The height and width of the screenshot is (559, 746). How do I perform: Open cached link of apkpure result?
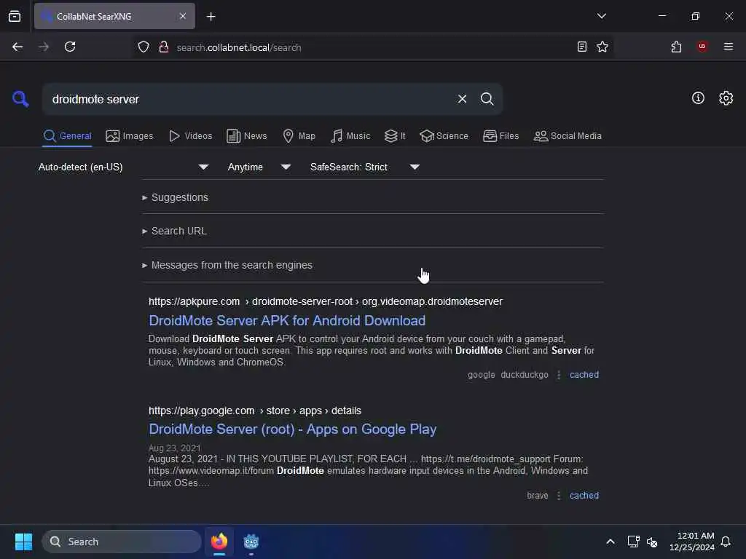[584, 375]
